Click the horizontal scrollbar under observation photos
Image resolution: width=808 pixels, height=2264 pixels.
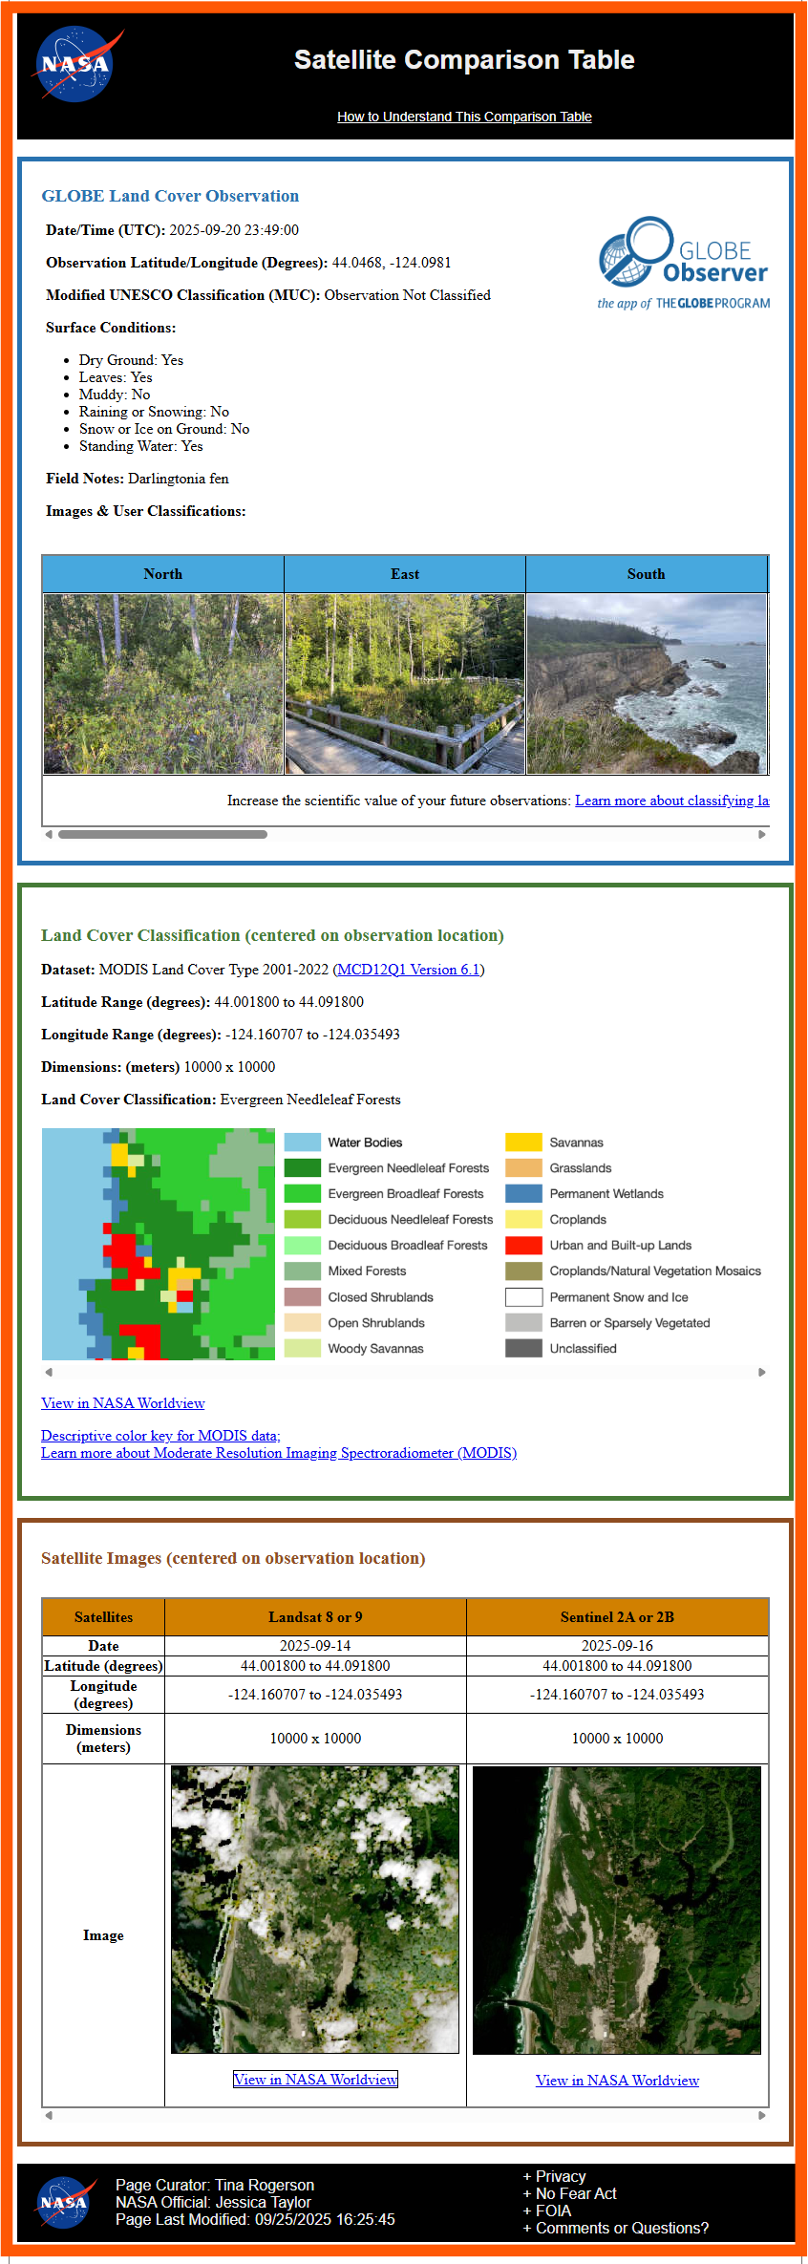162,835
